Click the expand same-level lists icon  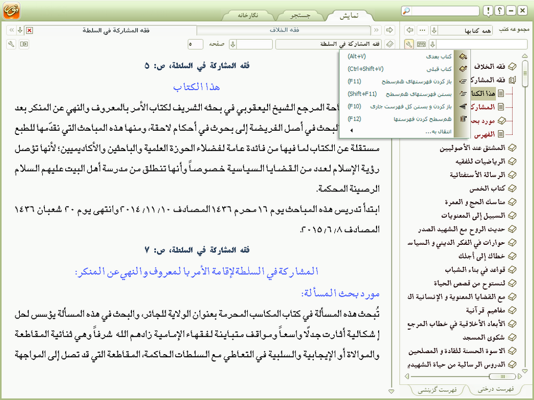point(463,81)
